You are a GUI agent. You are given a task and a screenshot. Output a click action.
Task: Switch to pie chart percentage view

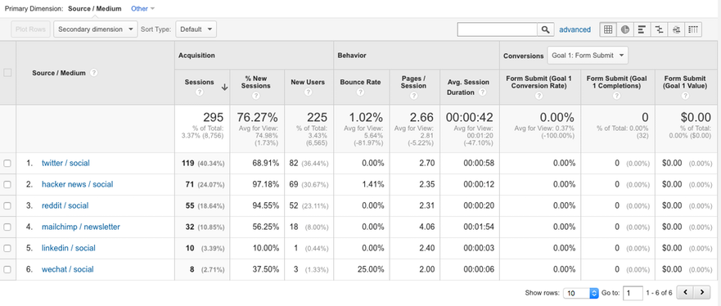625,29
